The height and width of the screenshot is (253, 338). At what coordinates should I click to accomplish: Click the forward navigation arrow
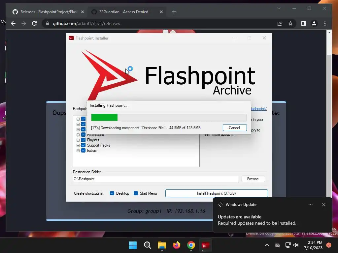pyautogui.click(x=24, y=23)
